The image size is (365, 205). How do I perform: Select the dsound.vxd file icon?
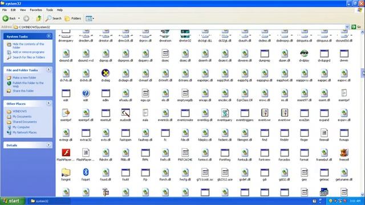pos(86,54)
